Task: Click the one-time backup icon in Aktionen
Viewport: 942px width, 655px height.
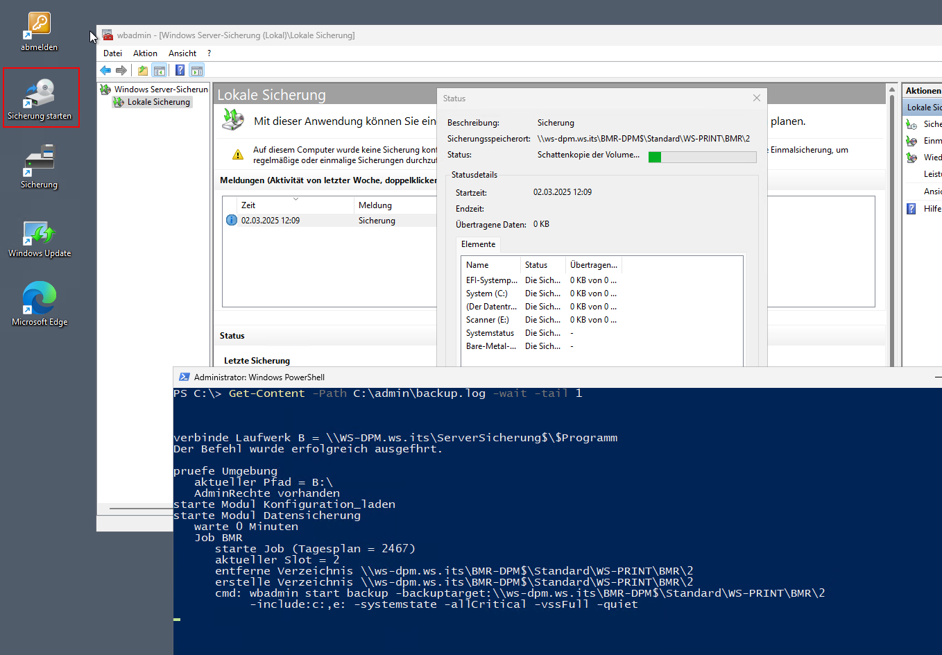Action: tap(911, 141)
